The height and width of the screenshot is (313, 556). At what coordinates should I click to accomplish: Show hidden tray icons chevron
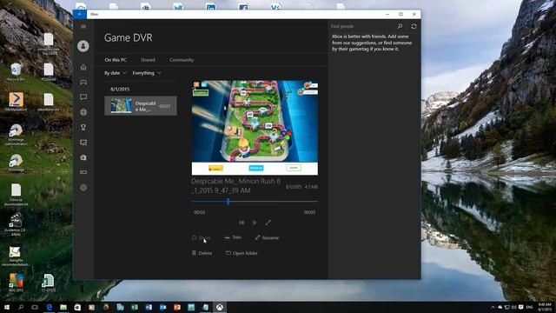pos(493,307)
